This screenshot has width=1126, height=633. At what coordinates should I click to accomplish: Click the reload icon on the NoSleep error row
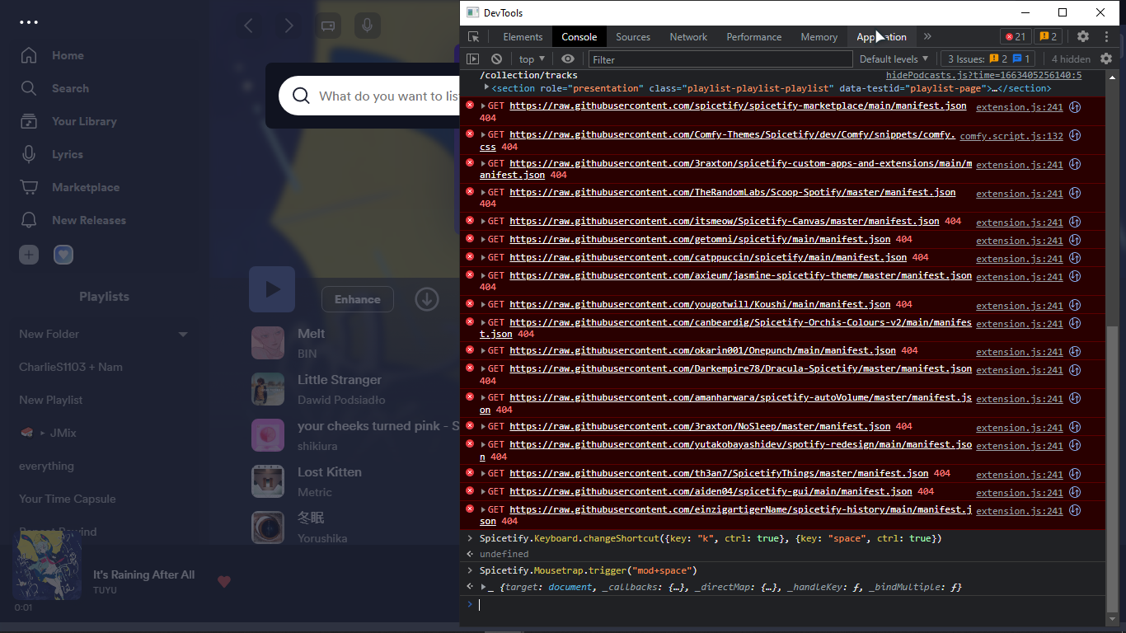pos(1075,427)
